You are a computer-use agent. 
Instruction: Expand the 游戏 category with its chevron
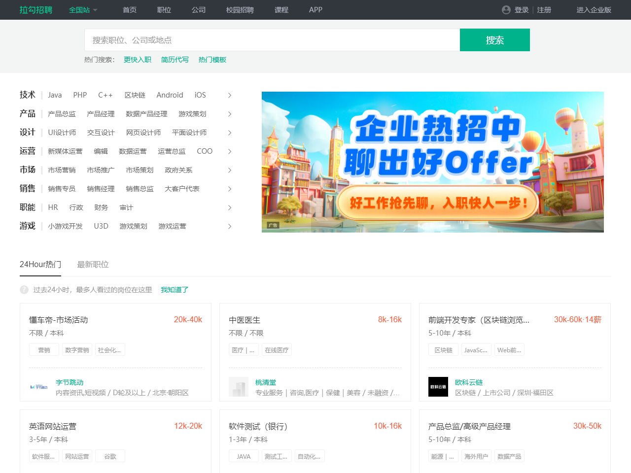tap(229, 226)
